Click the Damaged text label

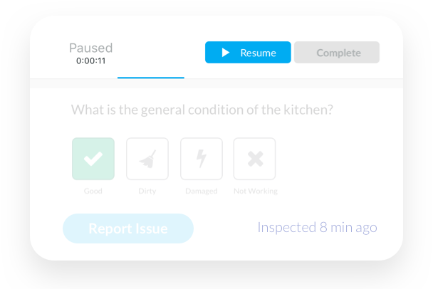[x=202, y=191]
